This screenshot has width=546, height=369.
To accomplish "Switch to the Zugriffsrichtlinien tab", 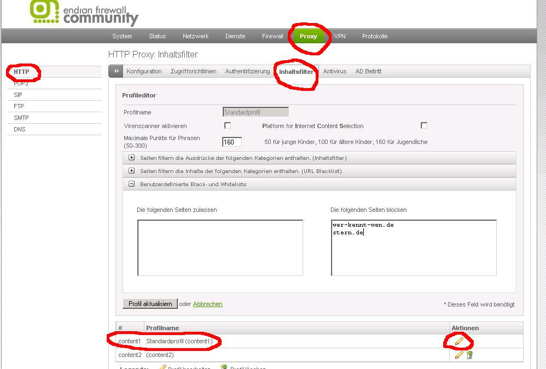I will [193, 71].
